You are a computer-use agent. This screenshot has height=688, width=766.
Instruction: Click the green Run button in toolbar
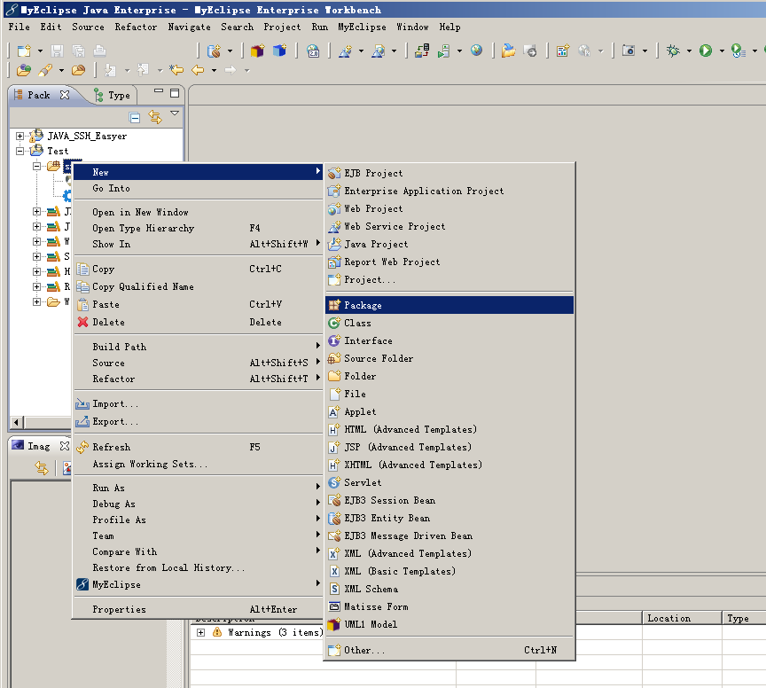pyautogui.click(x=706, y=51)
